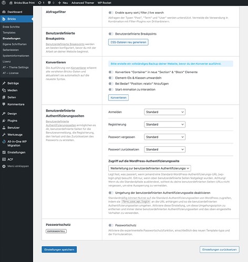248x262 pixels.
Task: Click the Bricks 'b' logo icon
Action: point(4,19)
